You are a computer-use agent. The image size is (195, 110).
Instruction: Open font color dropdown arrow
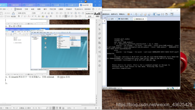click(49, 16)
